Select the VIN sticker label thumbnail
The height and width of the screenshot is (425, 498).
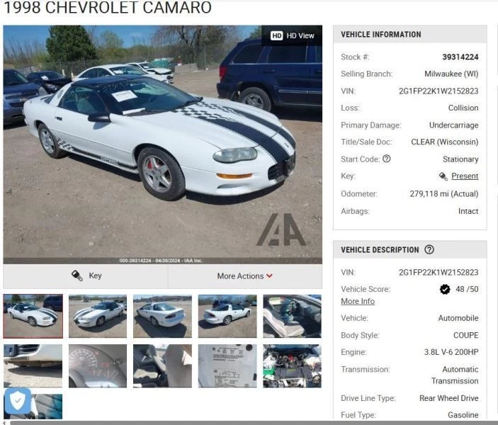coord(227,366)
